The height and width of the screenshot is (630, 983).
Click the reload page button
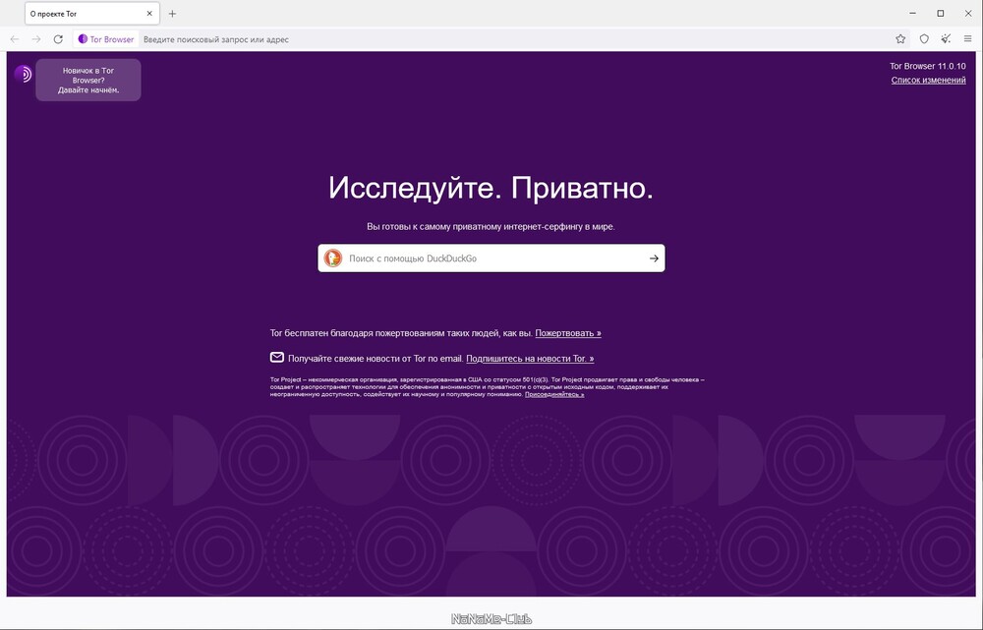click(58, 39)
